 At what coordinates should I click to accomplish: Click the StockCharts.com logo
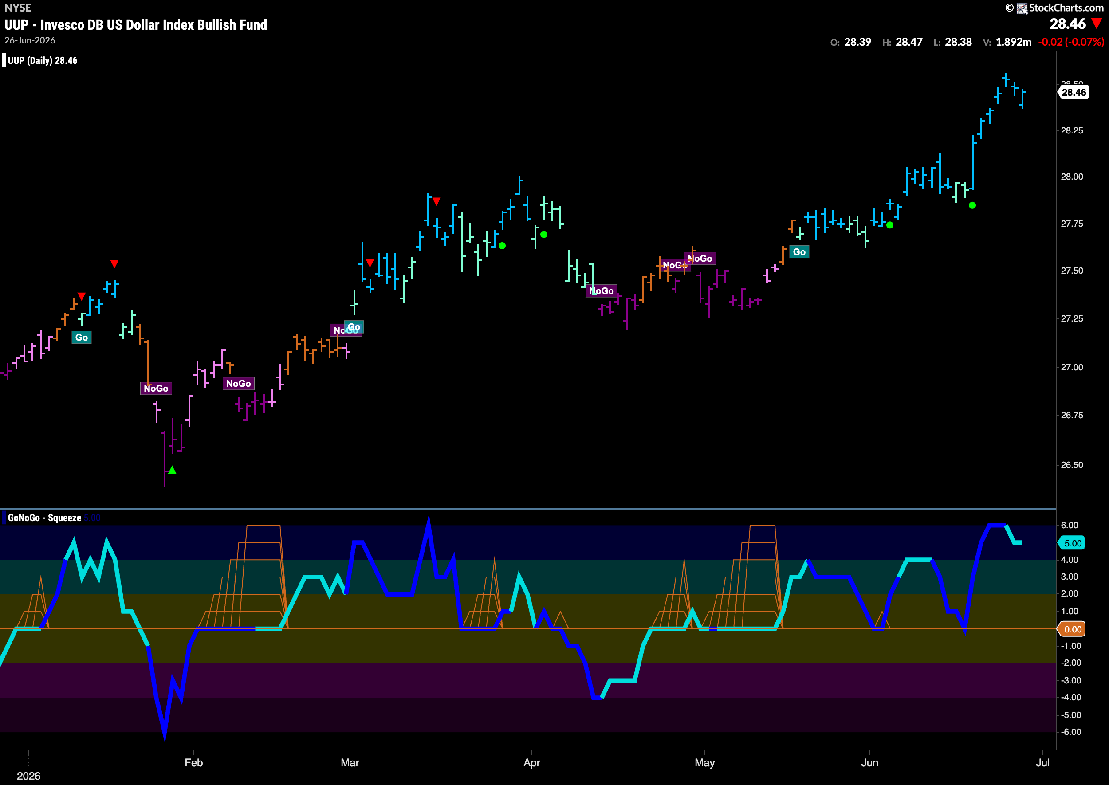pyautogui.click(x=1055, y=8)
